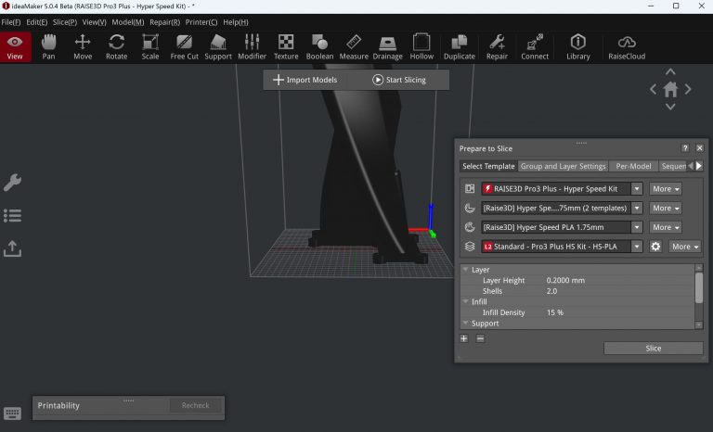This screenshot has height=432, width=713.
Task: Switch to Select Template tab
Action: click(x=488, y=166)
